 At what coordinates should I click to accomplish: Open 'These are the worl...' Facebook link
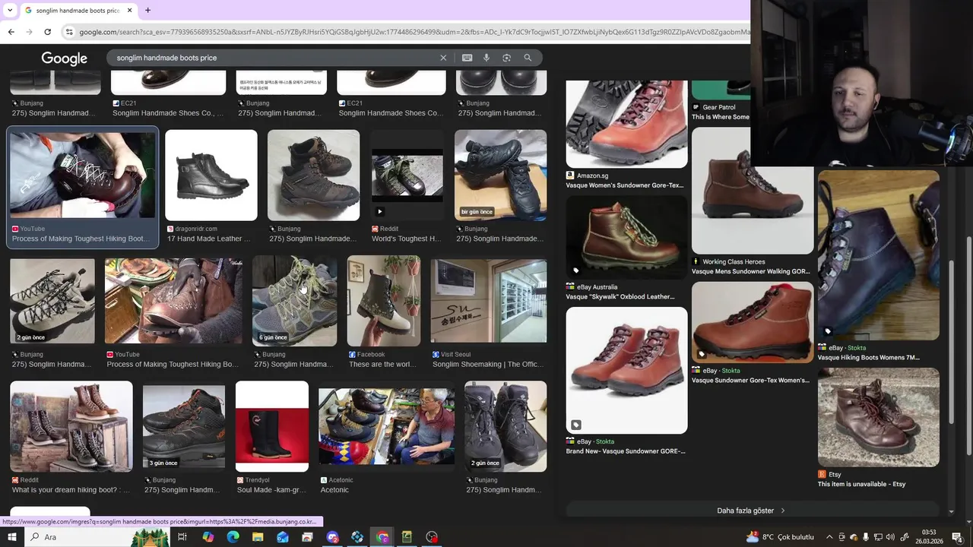pyautogui.click(x=382, y=365)
